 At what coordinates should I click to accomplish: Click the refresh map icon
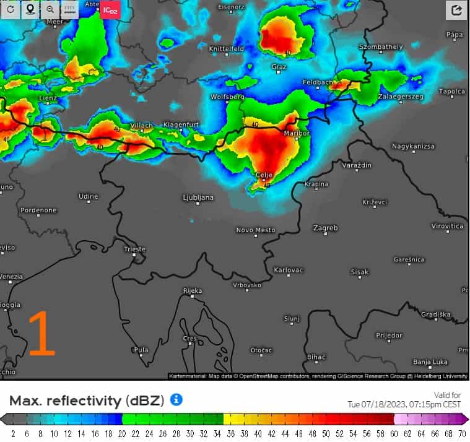(x=11, y=10)
